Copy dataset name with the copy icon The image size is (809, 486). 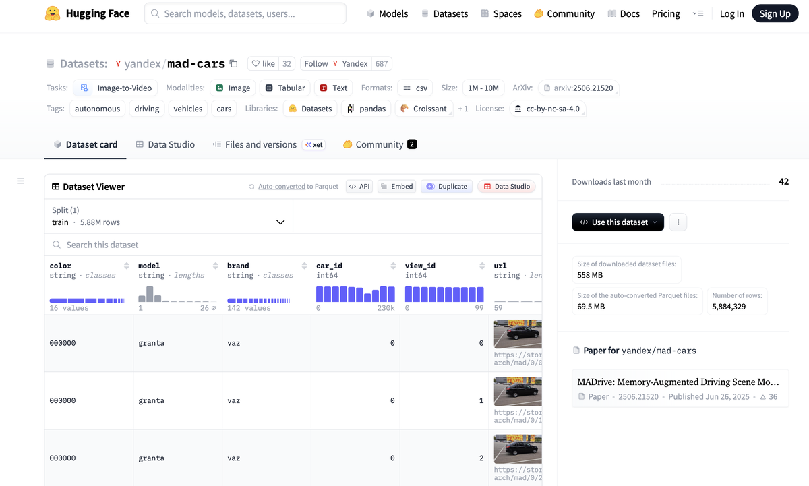(233, 63)
